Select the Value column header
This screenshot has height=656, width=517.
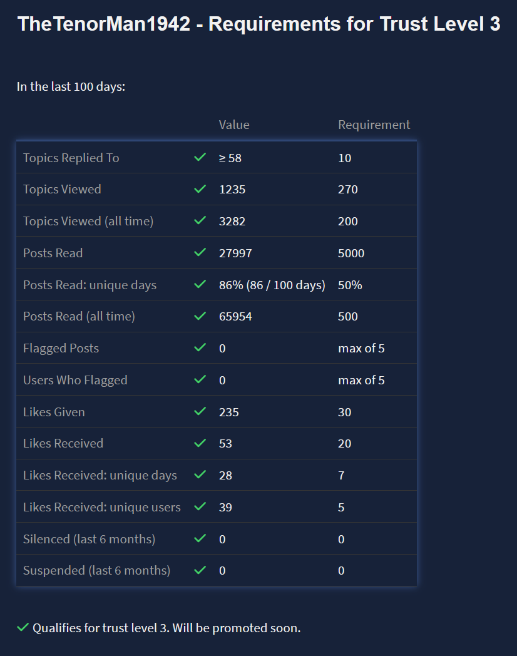[234, 125]
